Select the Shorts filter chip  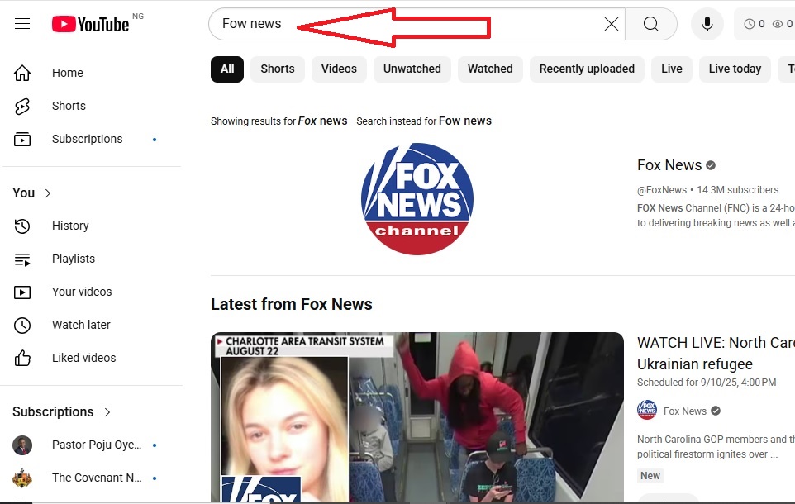coord(278,69)
